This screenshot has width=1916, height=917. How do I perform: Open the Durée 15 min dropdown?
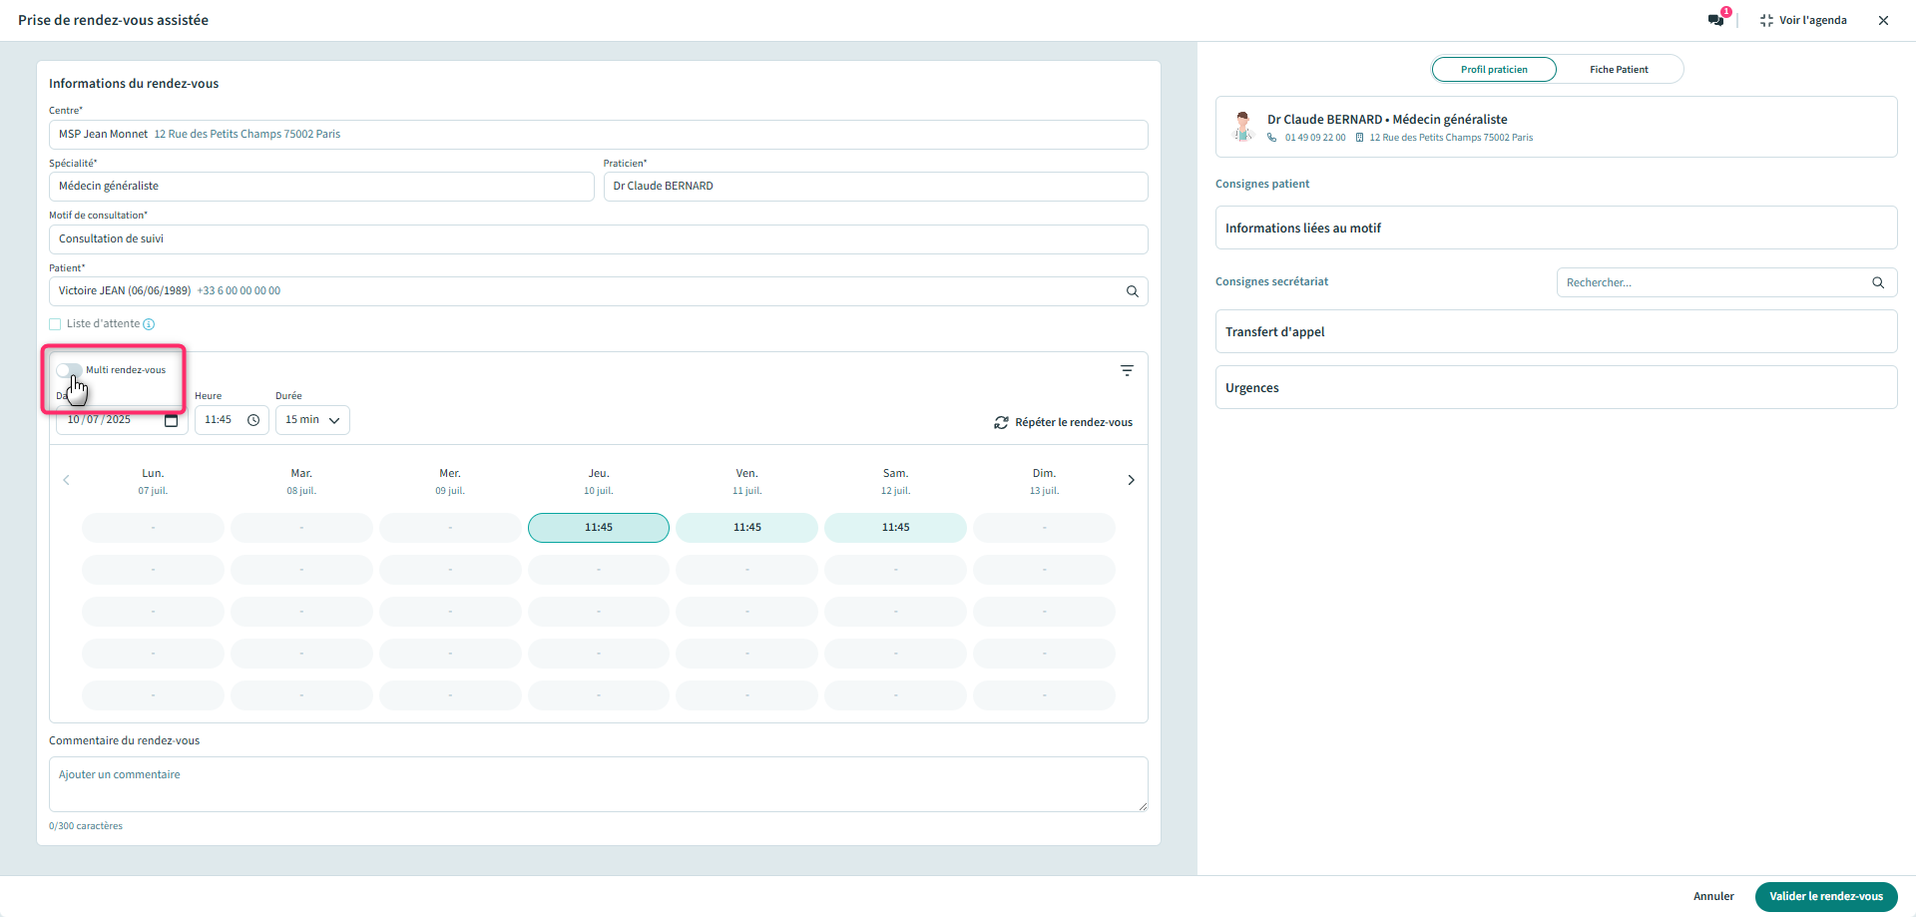pyautogui.click(x=312, y=420)
